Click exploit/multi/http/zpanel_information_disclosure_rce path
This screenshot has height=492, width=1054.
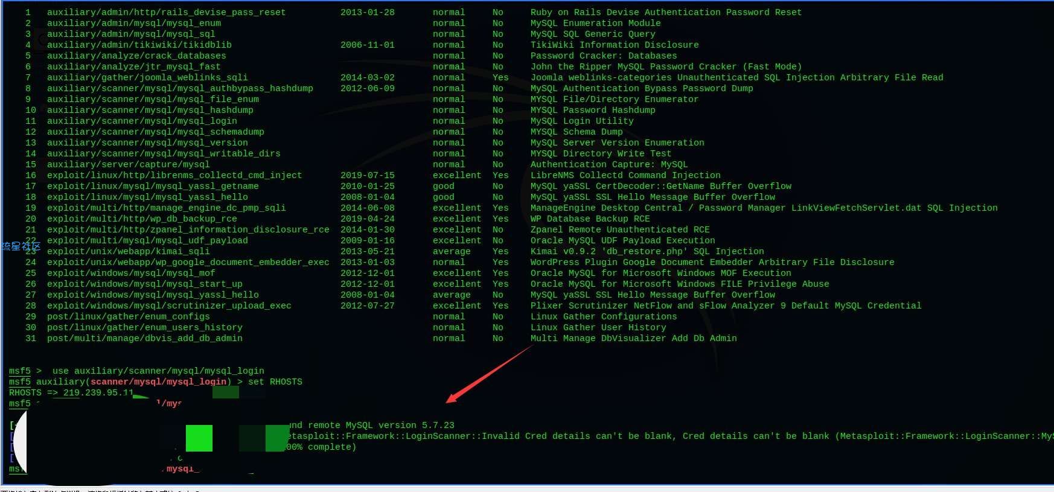(188, 229)
